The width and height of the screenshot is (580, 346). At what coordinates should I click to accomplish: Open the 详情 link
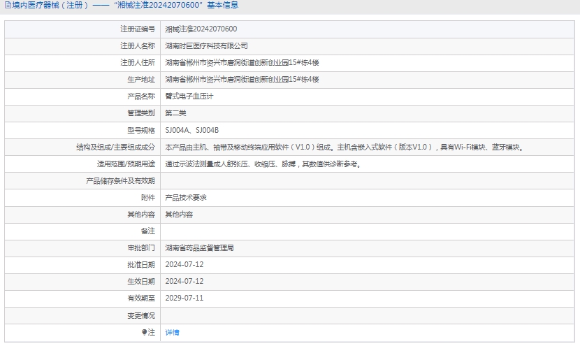172,333
